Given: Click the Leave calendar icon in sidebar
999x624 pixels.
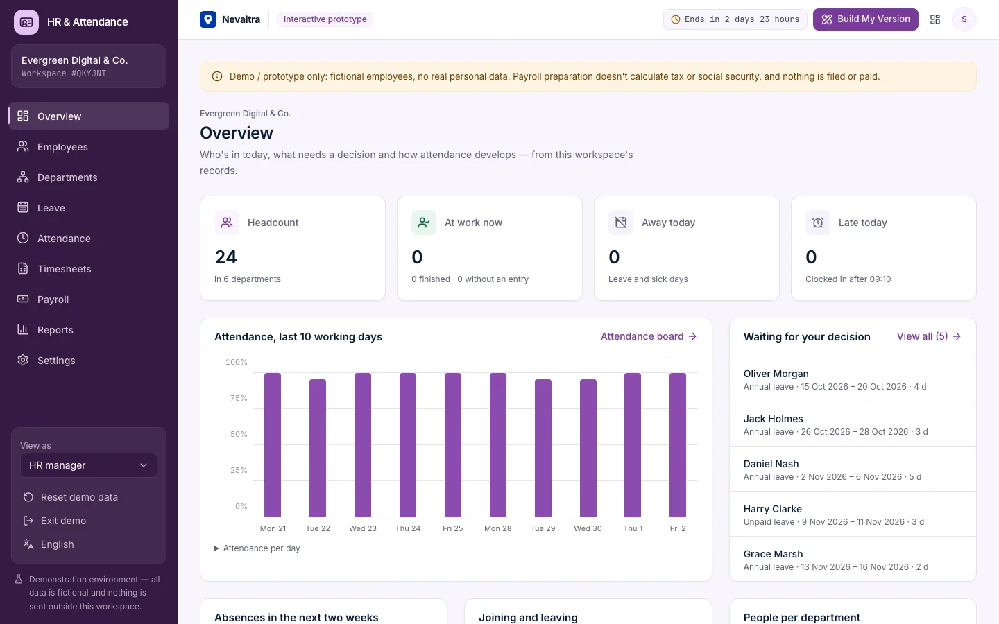Looking at the screenshot, I should (x=23, y=207).
